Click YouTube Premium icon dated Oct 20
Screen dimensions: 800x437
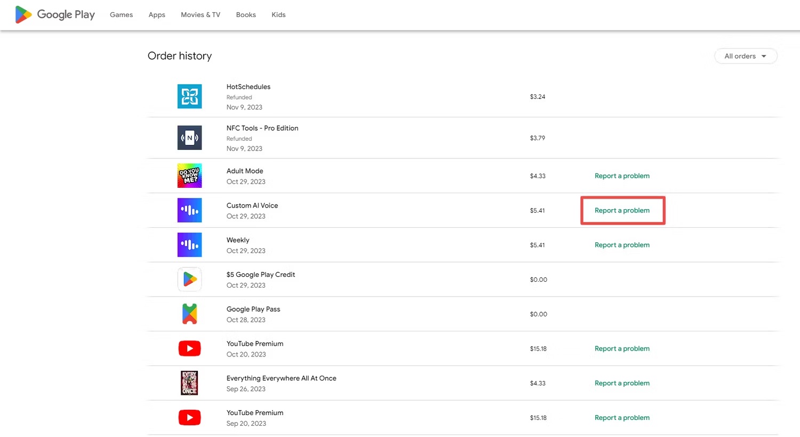(x=189, y=348)
